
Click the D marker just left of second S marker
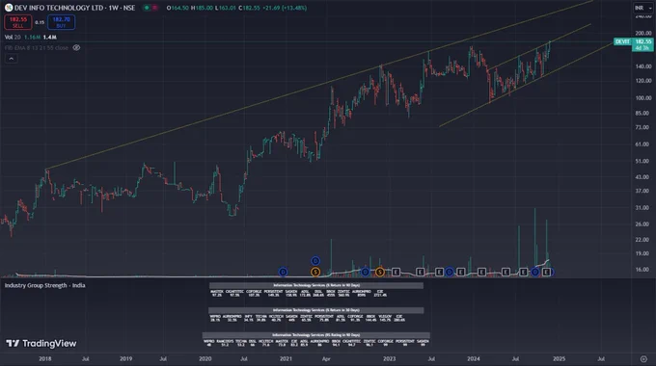(366, 272)
